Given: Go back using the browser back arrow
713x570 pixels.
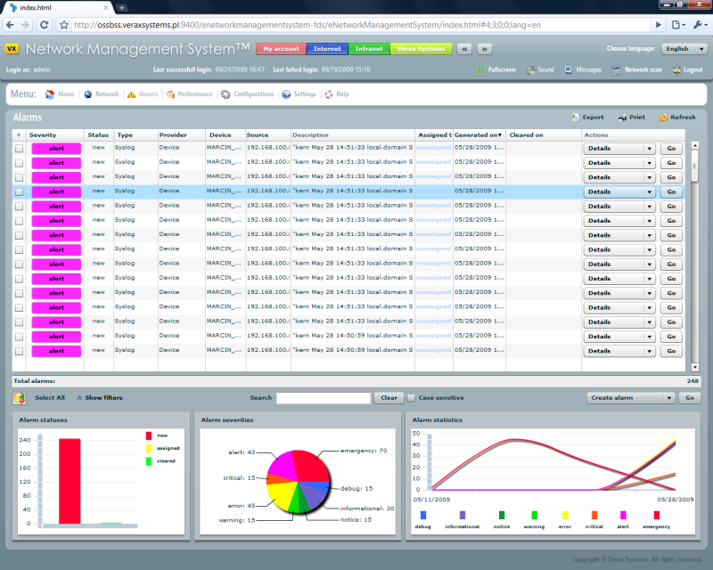Looking at the screenshot, I should 10,25.
